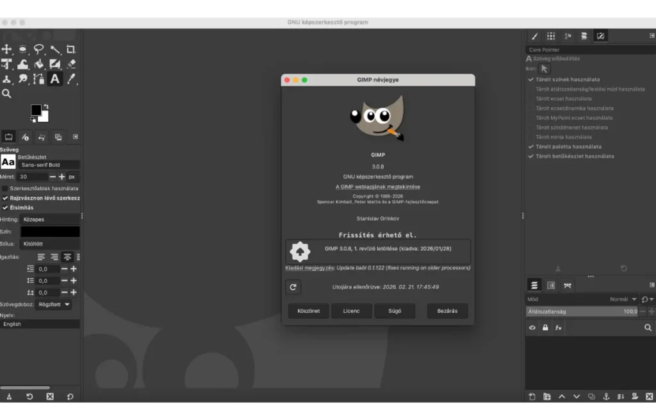Select the Color Picker eyedropper tool
This screenshot has height=420, width=656.
click(x=70, y=79)
